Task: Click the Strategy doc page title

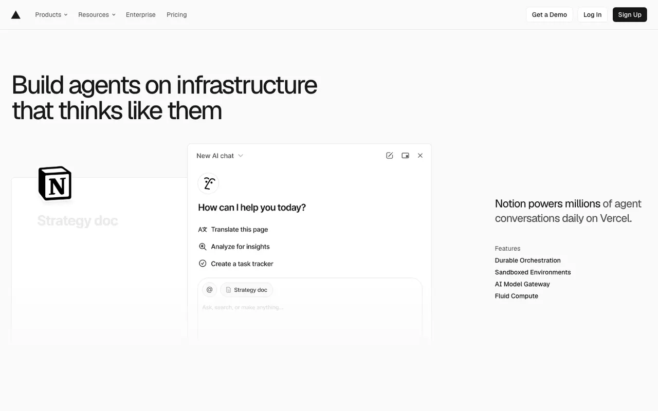Action: coord(78,221)
